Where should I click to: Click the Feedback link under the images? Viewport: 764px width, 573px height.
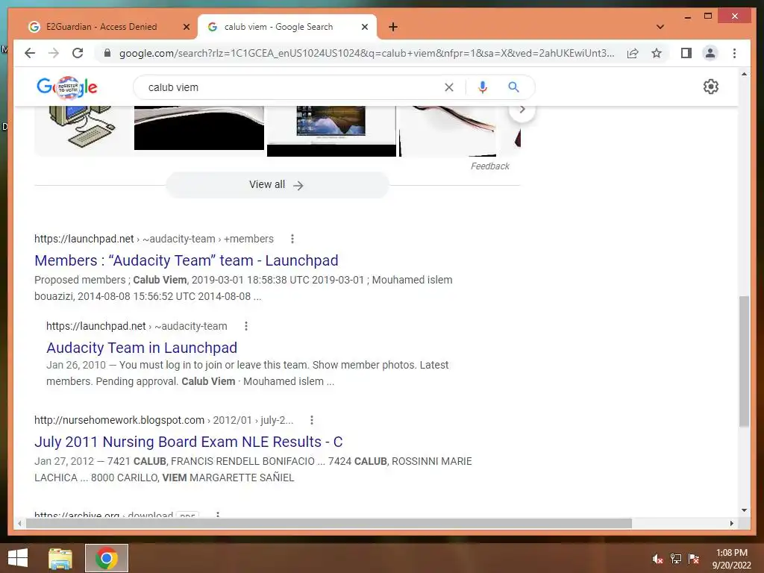click(x=489, y=166)
